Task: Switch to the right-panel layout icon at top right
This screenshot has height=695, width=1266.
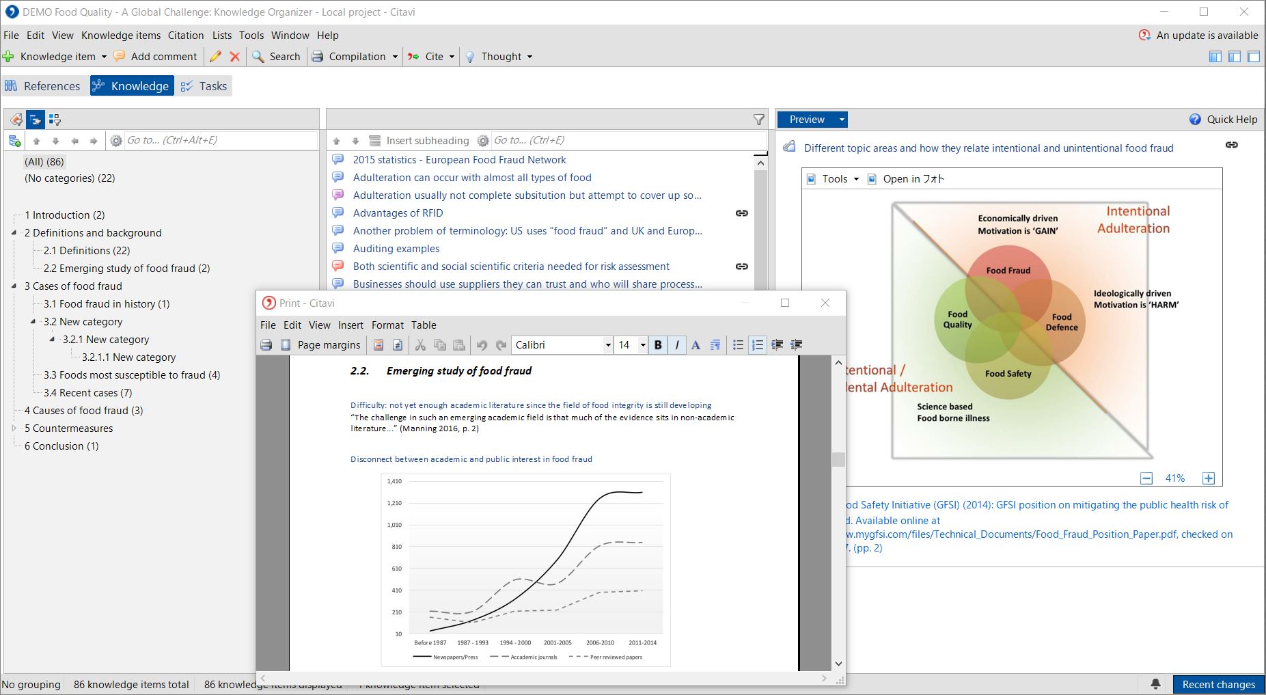Action: (x=1254, y=57)
